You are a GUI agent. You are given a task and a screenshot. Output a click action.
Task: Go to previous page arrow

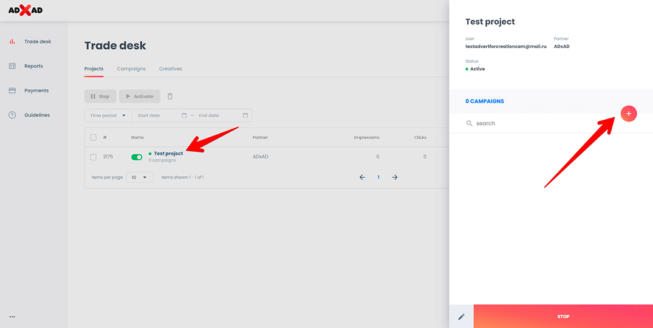362,177
